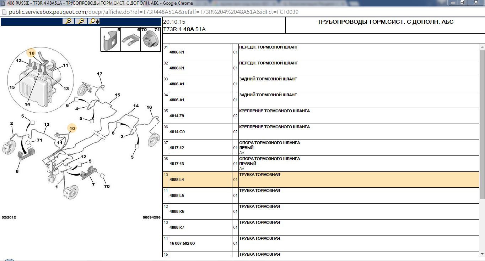The height and width of the screenshot is (261, 485).
Task: Click row 07 ОПОРА ТОРМОЗНОГО ШЛАНГА ЛЕВЫЙ
Action: (270, 145)
